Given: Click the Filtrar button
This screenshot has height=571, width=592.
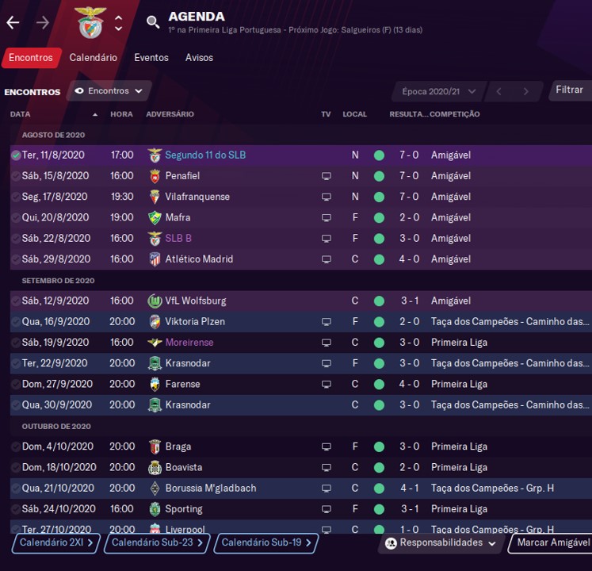Looking at the screenshot, I should (569, 90).
